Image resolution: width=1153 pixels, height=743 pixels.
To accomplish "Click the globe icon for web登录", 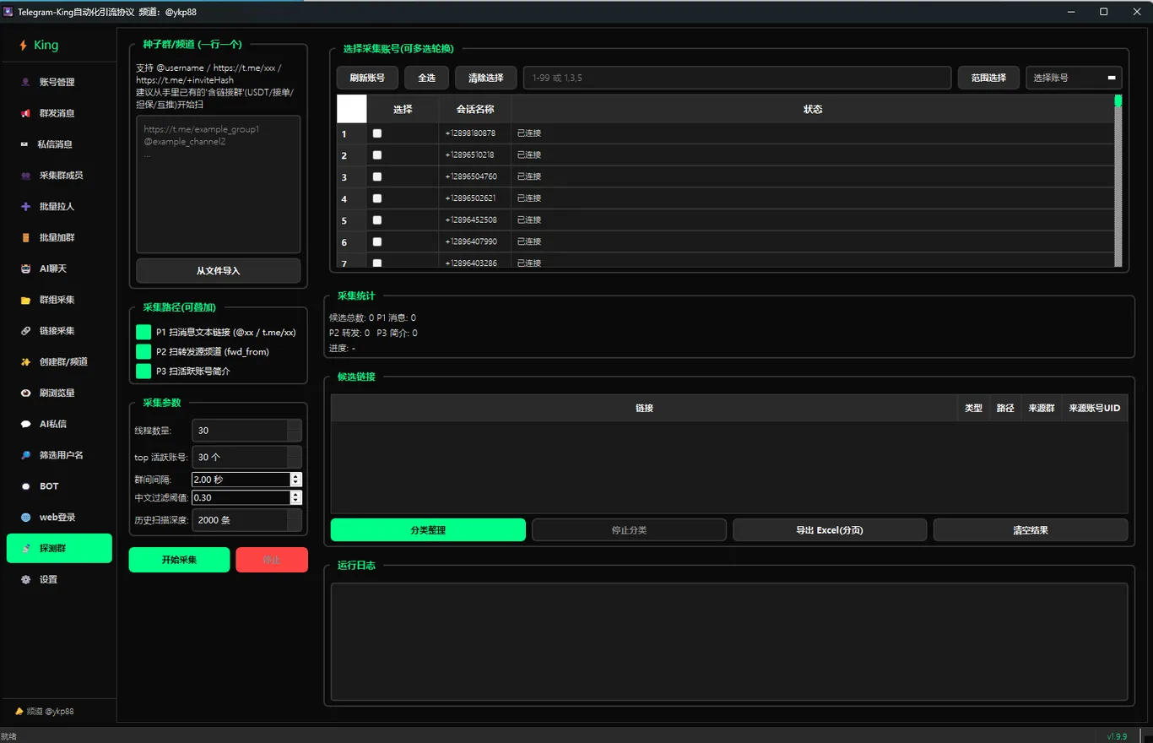I will 25,517.
